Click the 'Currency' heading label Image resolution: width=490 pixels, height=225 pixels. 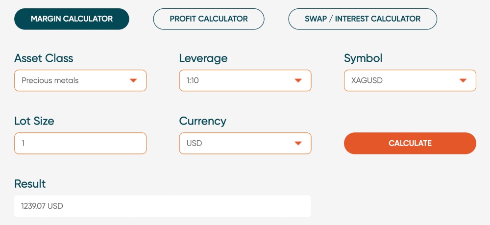pyautogui.click(x=203, y=121)
